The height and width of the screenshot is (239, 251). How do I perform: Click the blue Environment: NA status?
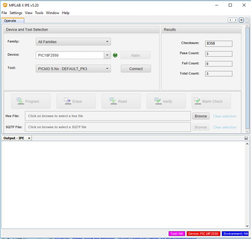[236, 234]
